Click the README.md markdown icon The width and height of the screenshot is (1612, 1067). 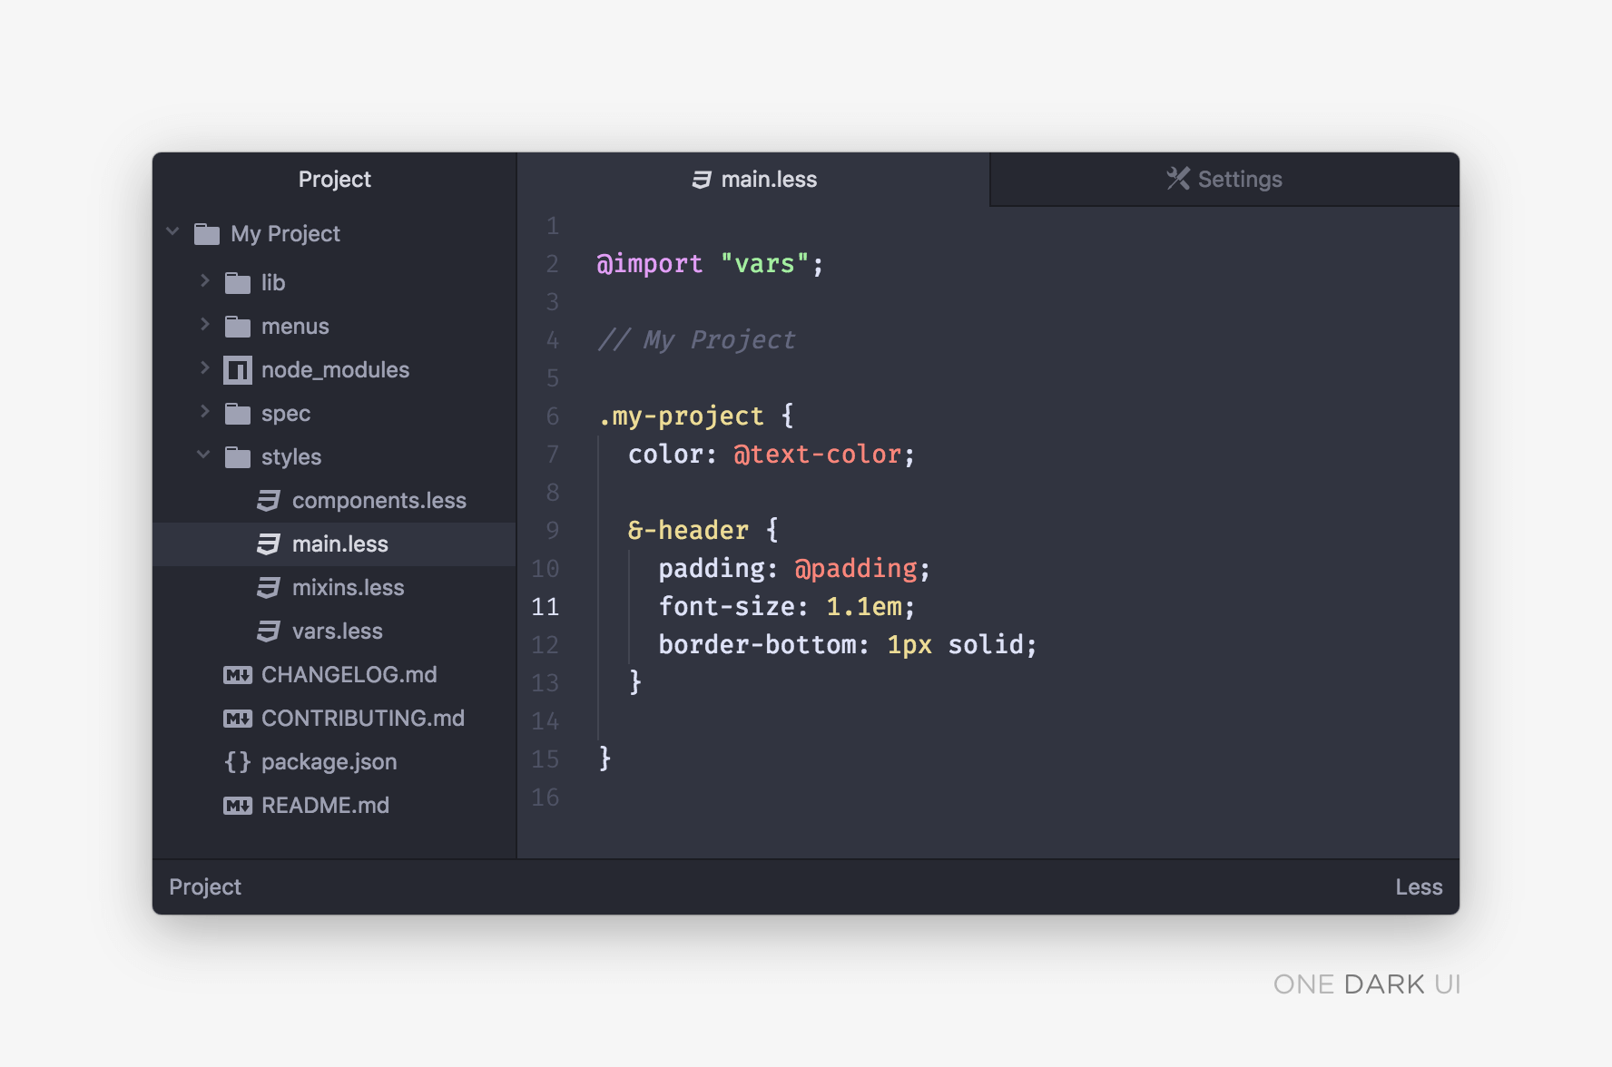(238, 806)
